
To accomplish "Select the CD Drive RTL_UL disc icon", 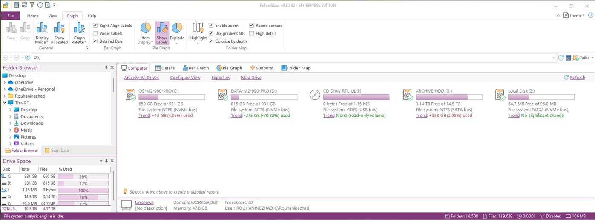I will [315, 95].
